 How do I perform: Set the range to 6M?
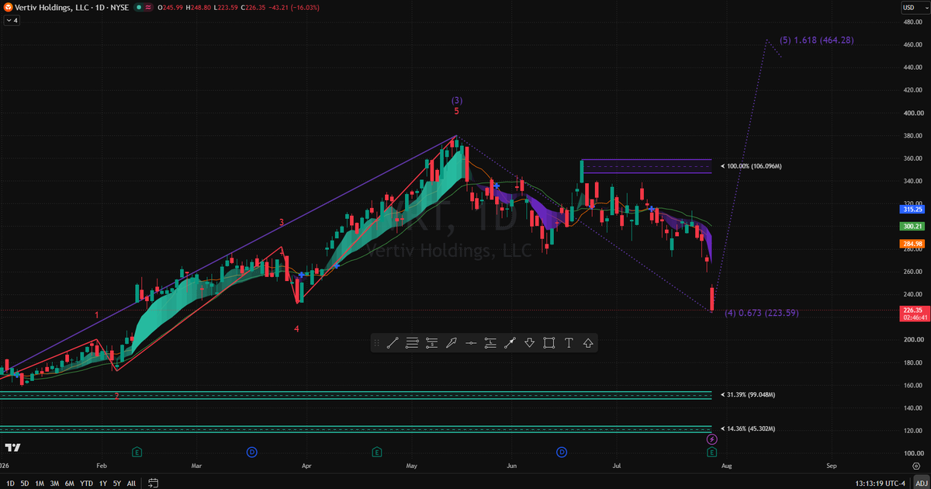pyautogui.click(x=70, y=483)
